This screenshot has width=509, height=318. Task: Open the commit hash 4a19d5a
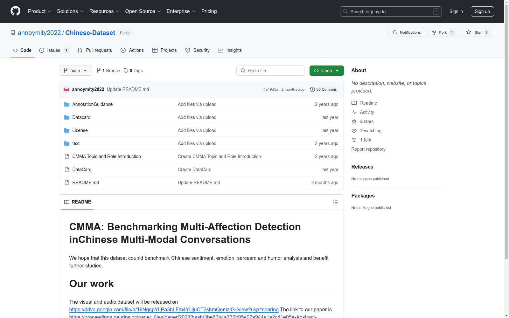271,89
